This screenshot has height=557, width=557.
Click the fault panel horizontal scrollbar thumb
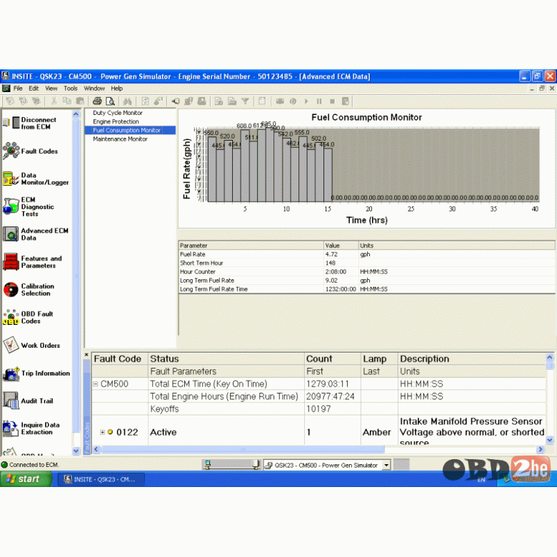point(243,449)
